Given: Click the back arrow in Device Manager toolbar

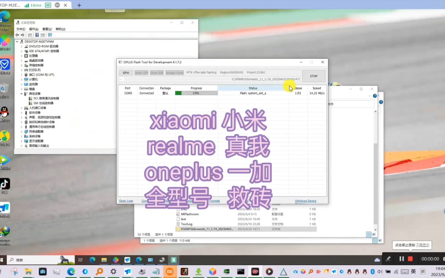Looking at the screenshot, I should point(17,35).
